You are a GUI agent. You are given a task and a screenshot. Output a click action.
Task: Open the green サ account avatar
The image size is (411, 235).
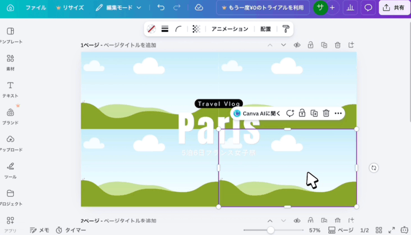point(320,8)
